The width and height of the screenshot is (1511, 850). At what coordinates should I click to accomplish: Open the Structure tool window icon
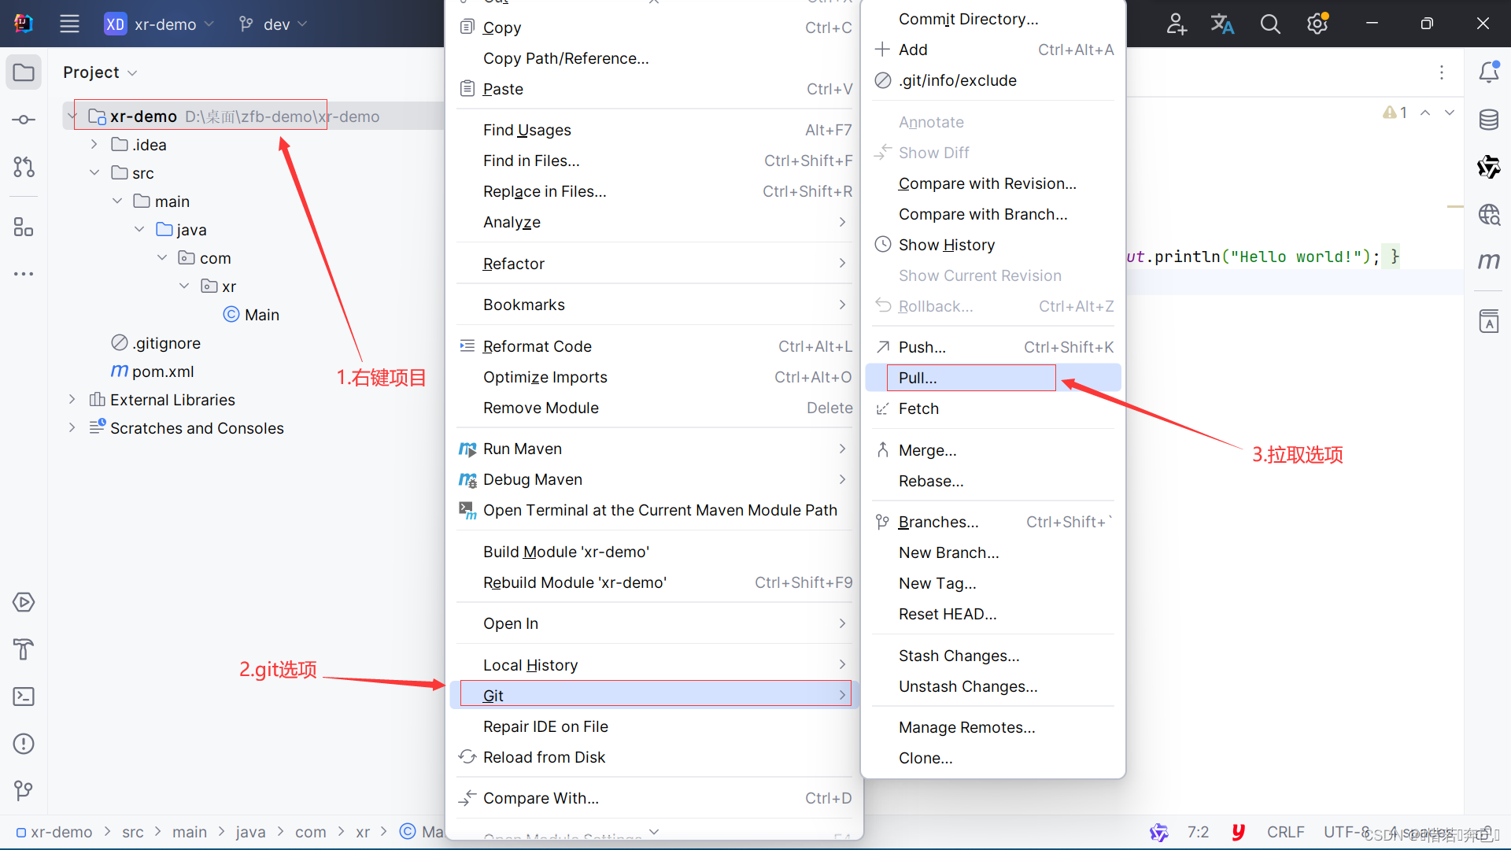(x=24, y=227)
